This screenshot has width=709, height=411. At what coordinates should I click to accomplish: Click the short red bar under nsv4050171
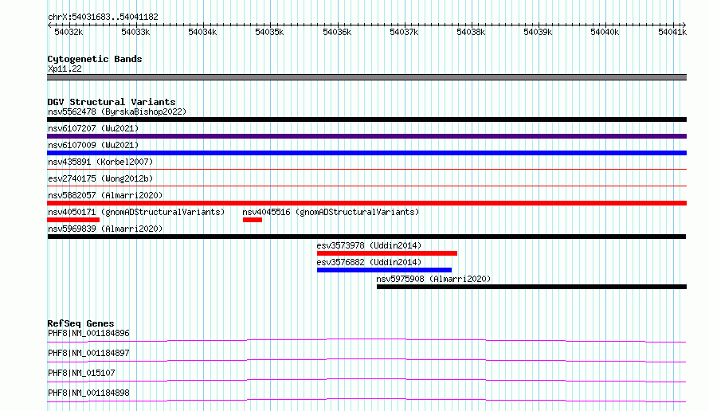point(73,220)
